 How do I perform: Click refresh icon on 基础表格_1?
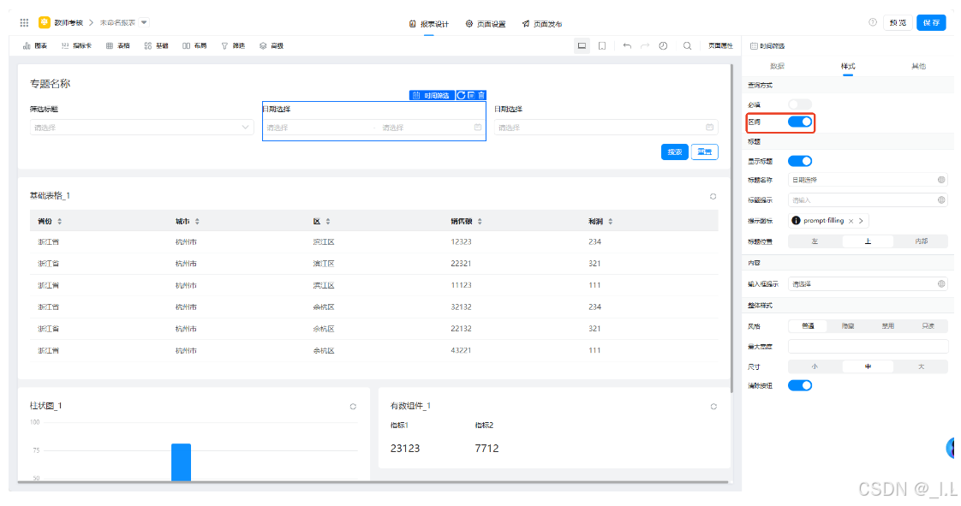[x=713, y=197]
